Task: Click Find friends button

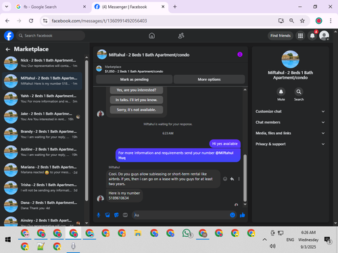Action: pyautogui.click(x=281, y=36)
